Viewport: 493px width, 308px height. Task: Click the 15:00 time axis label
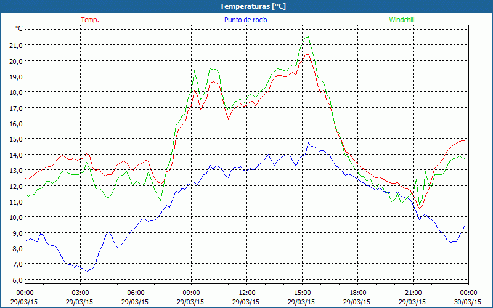point(302,293)
